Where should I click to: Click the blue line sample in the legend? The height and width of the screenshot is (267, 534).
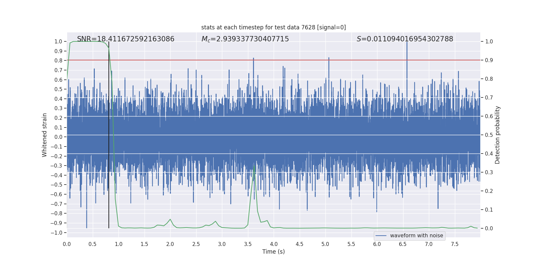tap(381, 236)
